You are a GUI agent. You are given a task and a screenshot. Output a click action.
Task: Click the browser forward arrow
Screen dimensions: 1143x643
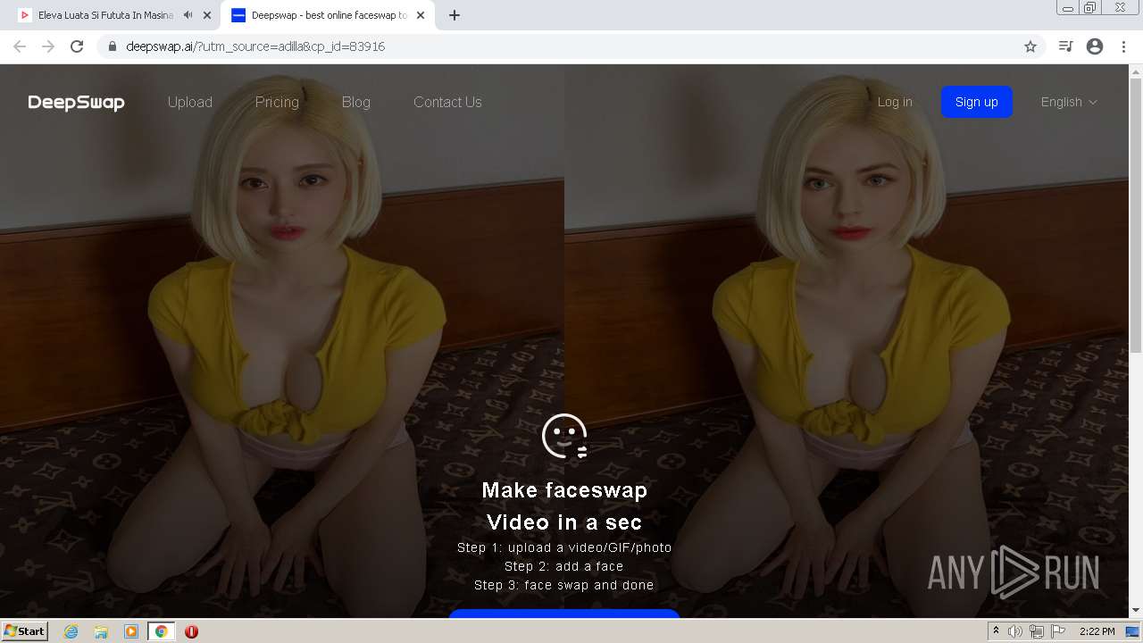48,46
